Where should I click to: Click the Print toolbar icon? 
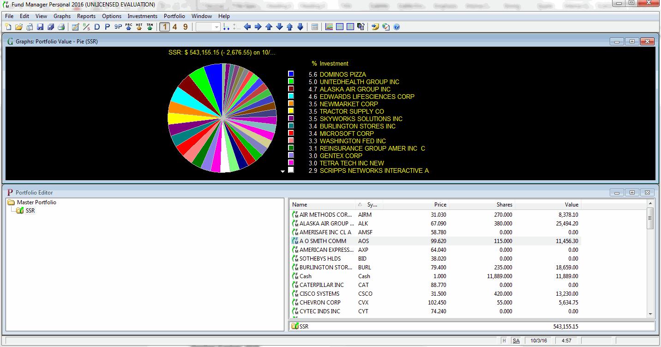pos(61,27)
